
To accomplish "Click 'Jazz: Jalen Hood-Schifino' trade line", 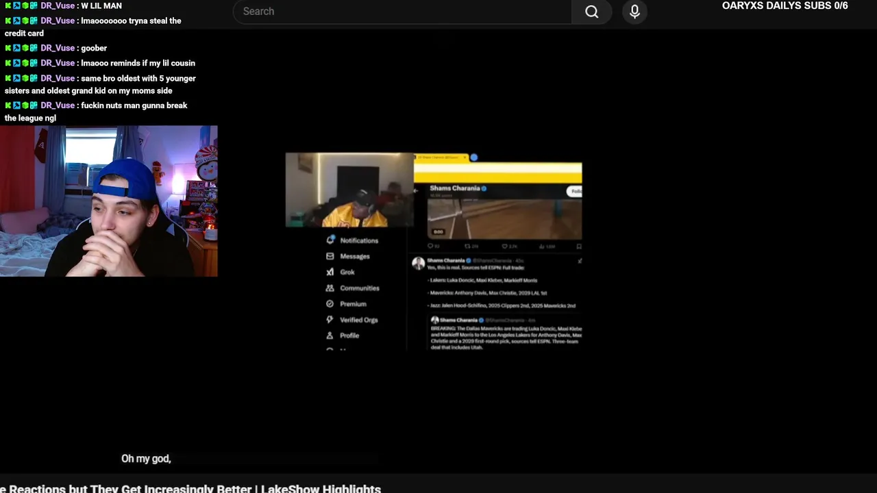I will [x=502, y=306].
